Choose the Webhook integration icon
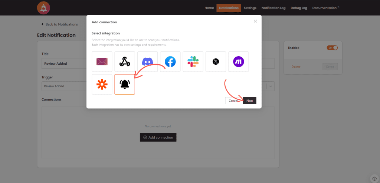 coord(125,62)
